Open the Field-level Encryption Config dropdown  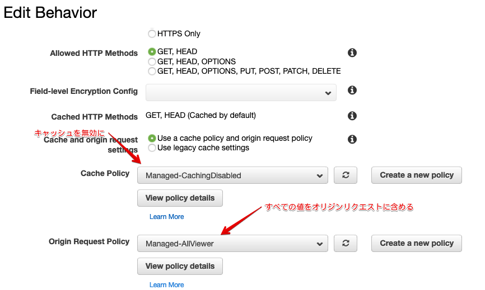point(241,93)
